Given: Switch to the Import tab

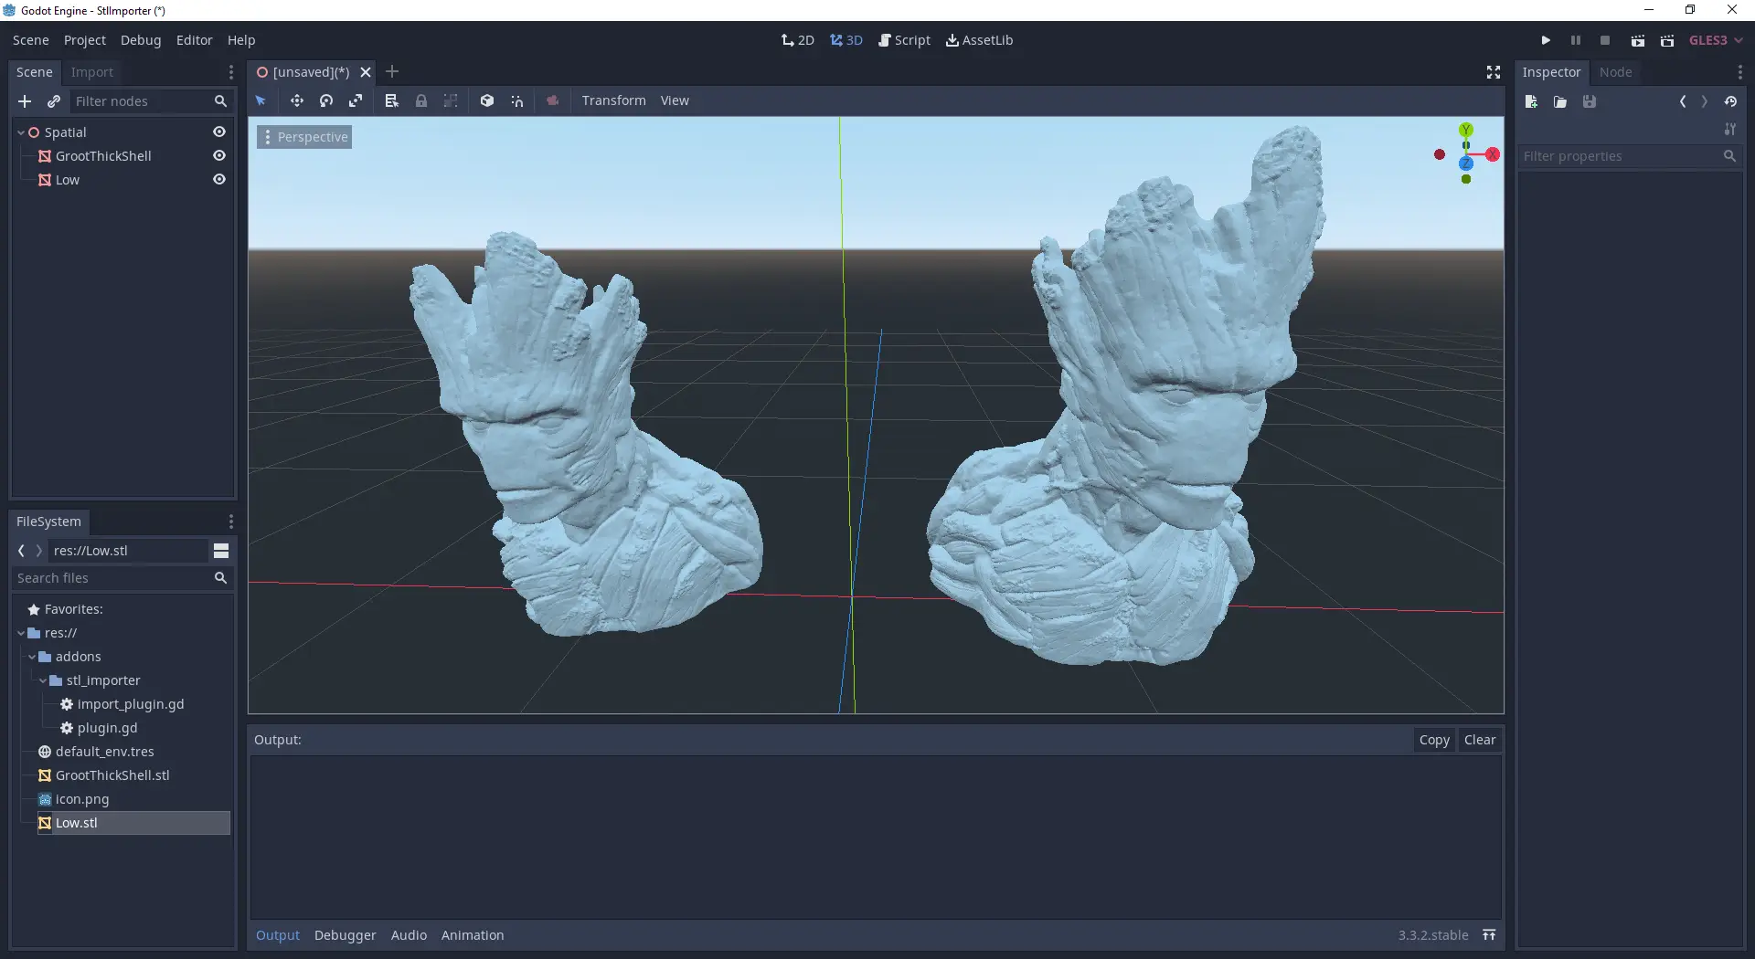Looking at the screenshot, I should click(x=92, y=72).
